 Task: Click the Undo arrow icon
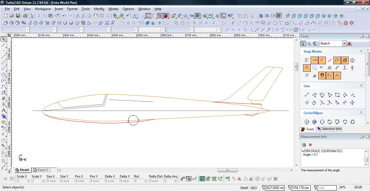tap(64, 16)
